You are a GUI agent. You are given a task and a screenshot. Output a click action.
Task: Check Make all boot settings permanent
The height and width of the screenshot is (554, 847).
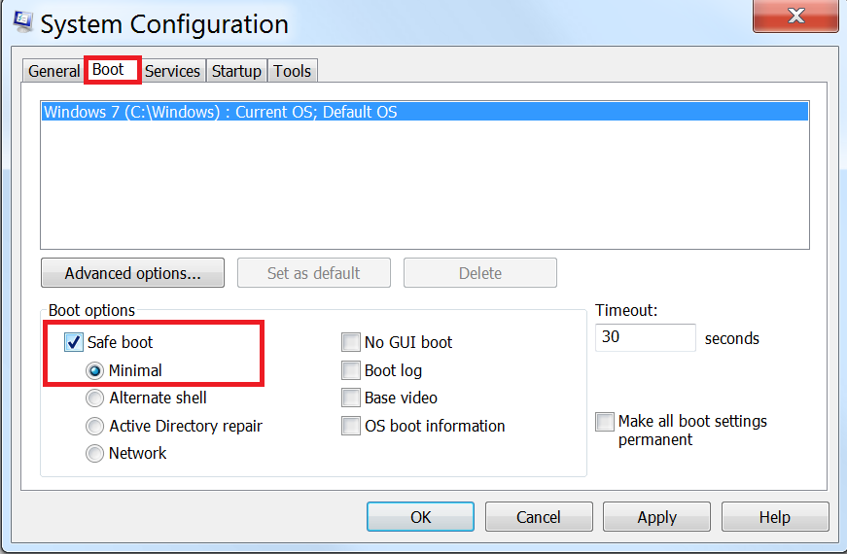[605, 421]
